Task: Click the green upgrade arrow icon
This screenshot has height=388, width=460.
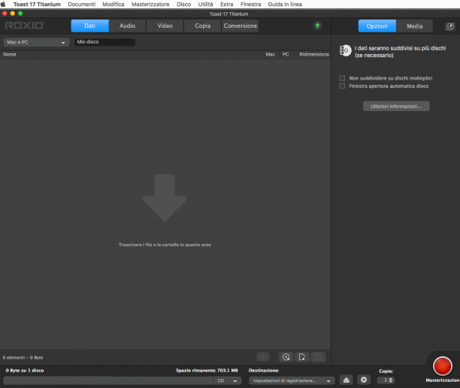Action: point(317,26)
